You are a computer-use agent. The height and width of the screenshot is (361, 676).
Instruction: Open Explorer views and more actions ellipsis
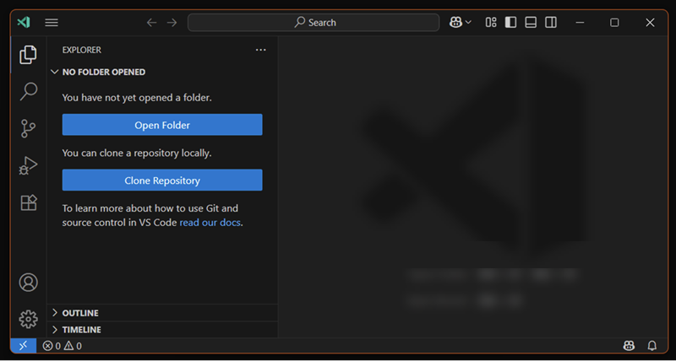[x=261, y=50]
